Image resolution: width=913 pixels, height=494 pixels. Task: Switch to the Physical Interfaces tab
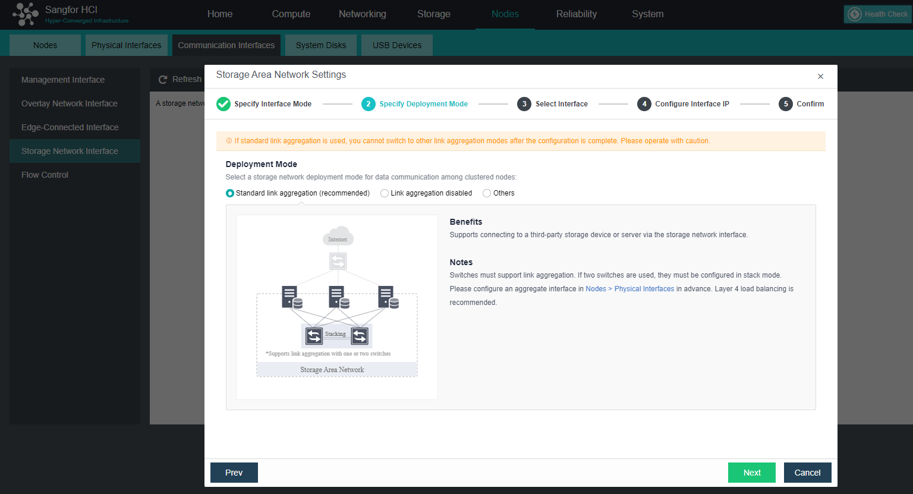tap(126, 45)
